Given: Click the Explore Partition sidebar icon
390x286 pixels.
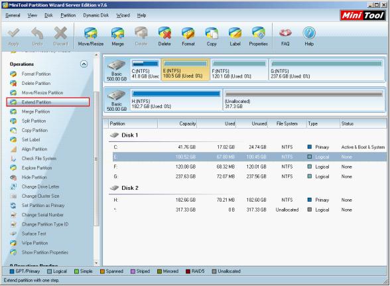Looking at the screenshot, I should point(13,168).
